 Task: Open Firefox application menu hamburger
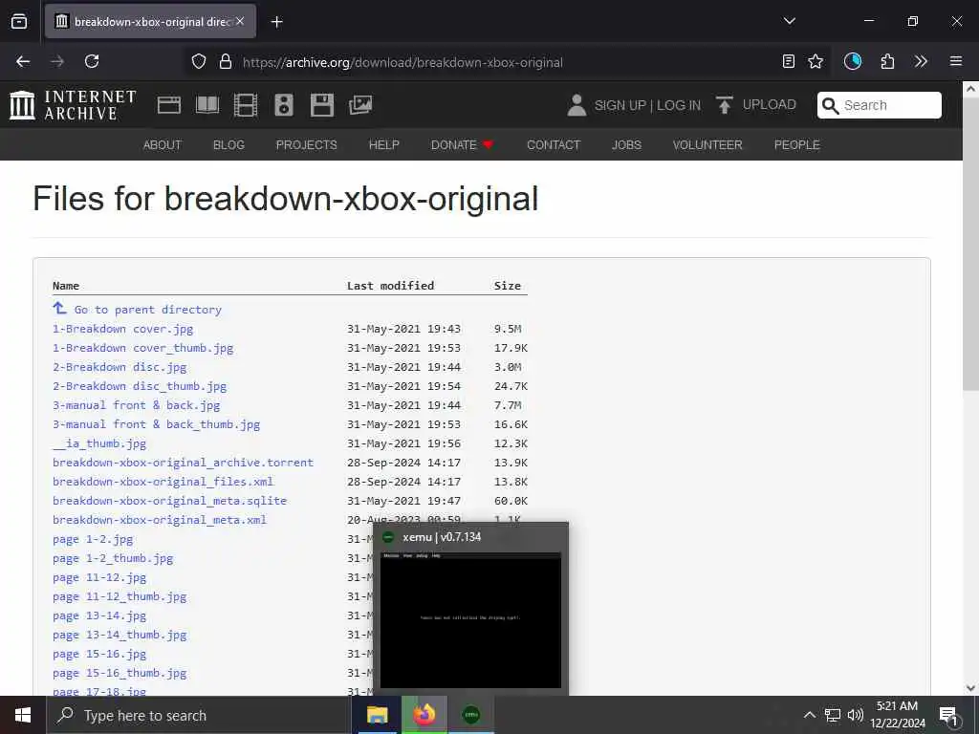pos(956,61)
